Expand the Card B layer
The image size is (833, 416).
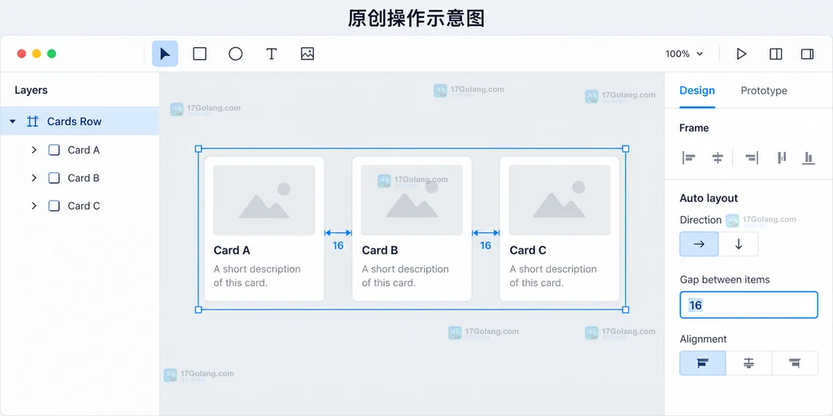[x=34, y=178]
